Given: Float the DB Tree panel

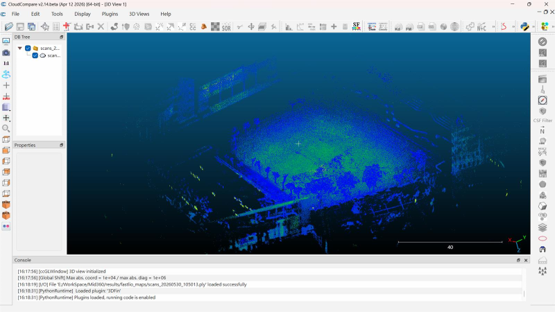Looking at the screenshot, I should click(61, 37).
